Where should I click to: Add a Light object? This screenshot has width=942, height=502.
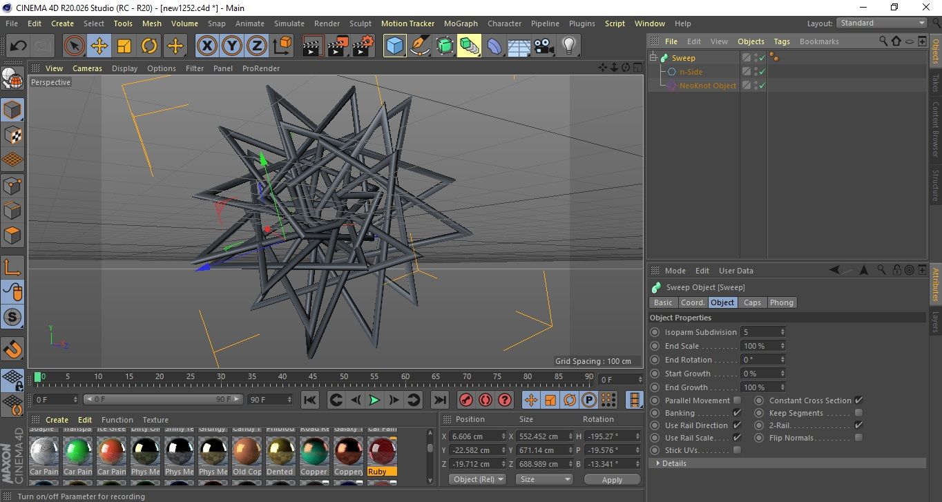click(568, 46)
